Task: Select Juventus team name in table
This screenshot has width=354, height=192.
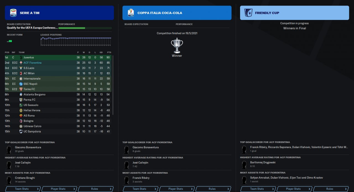Action: 28,58
